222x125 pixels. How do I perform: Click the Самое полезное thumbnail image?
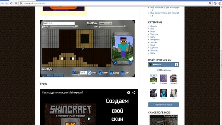[x=163, y=120]
